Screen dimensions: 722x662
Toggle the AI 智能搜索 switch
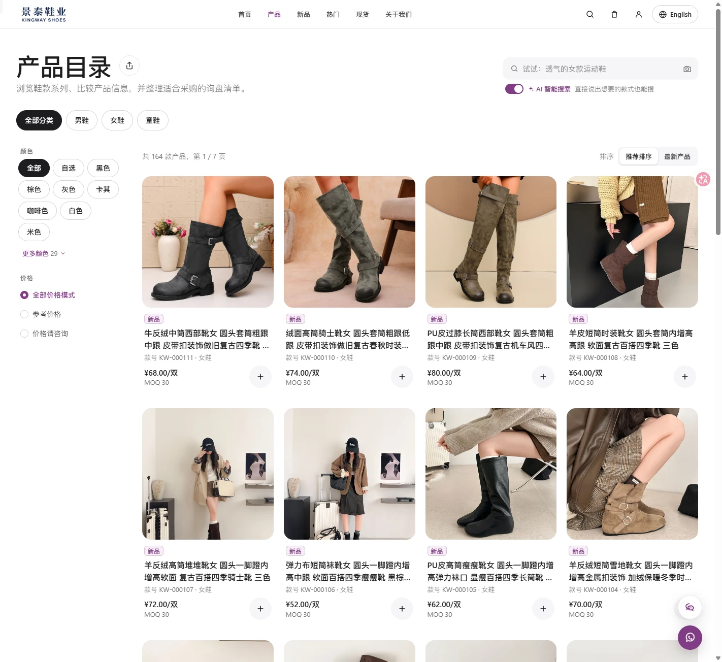pyautogui.click(x=514, y=89)
